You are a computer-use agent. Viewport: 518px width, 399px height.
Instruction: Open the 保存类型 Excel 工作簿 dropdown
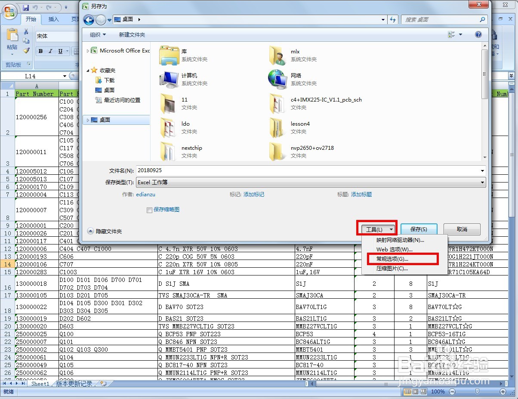tap(311, 182)
